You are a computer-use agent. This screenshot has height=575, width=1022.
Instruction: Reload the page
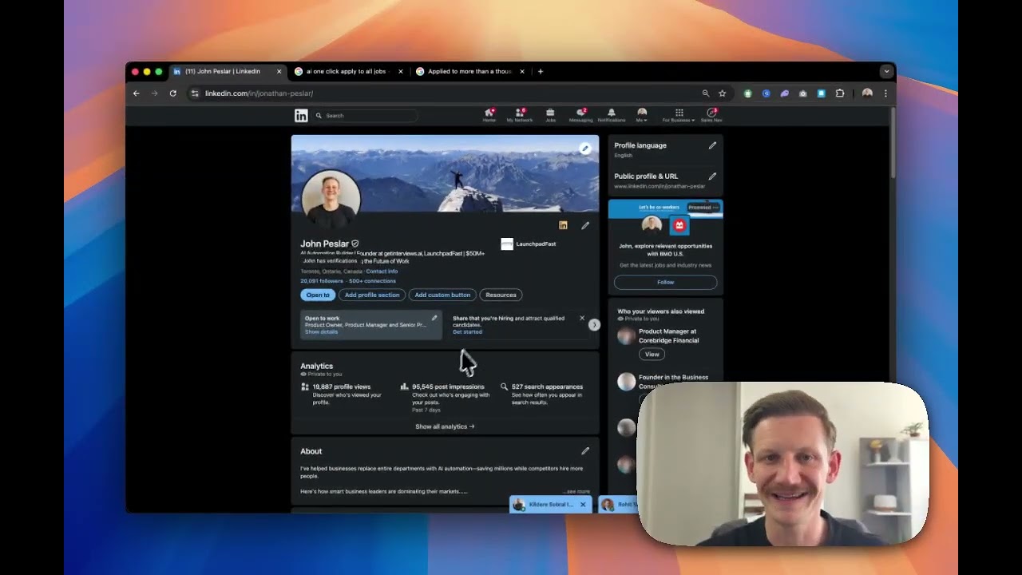[x=172, y=93]
